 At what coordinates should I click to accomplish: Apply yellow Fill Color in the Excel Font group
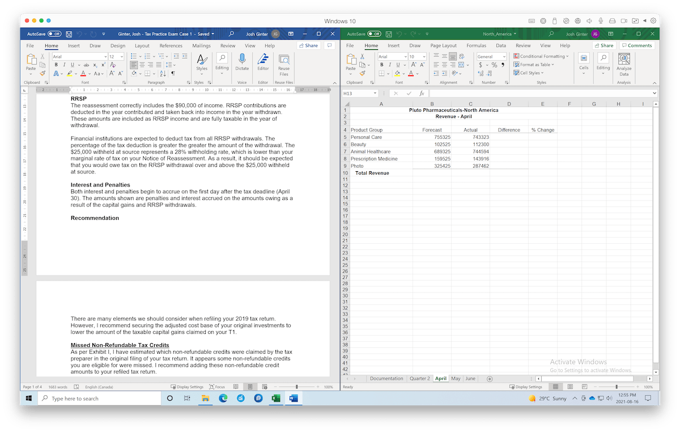click(396, 74)
